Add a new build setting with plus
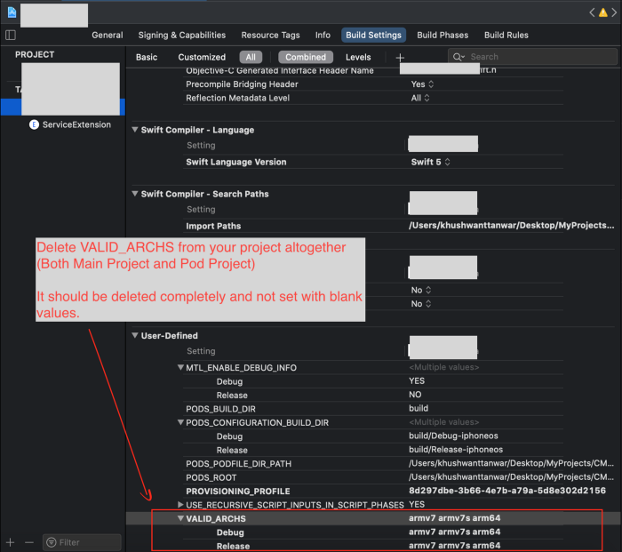Image resolution: width=622 pixels, height=552 pixels. [x=400, y=58]
